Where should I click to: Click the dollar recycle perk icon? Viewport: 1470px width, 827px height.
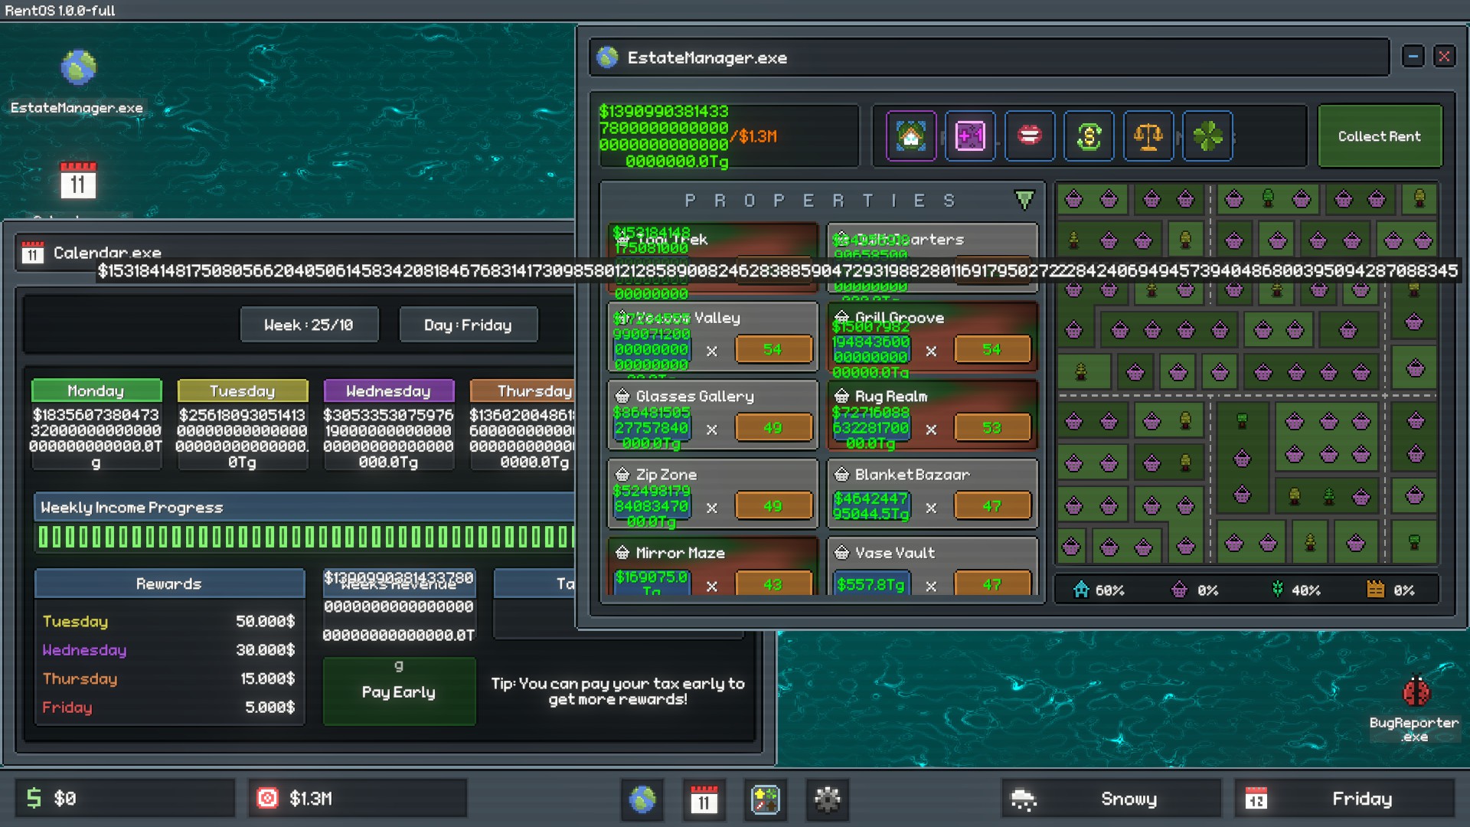[x=1089, y=136]
